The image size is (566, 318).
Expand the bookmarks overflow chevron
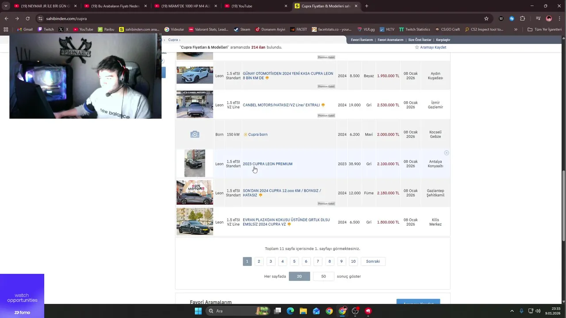pos(516,30)
